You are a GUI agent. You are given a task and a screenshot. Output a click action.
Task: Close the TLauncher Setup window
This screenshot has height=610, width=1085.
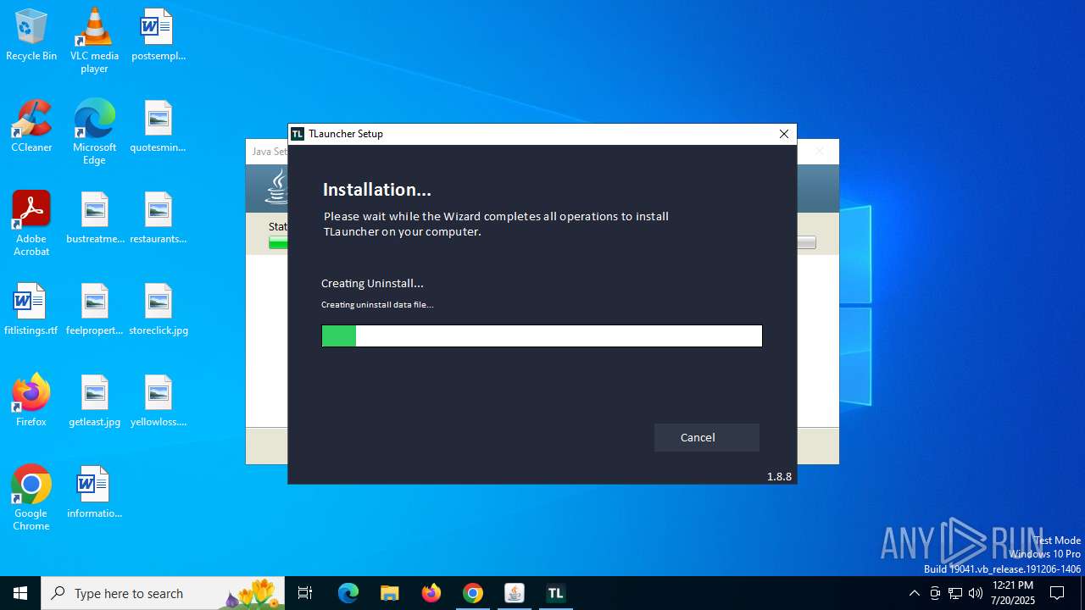[x=783, y=134]
